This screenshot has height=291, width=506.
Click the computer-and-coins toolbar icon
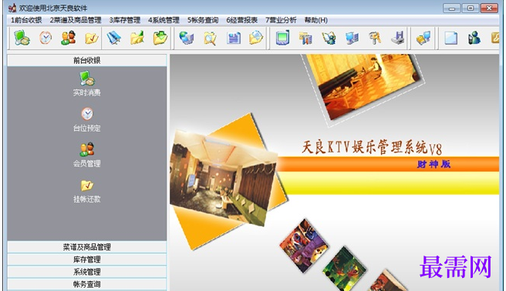(x=22, y=38)
